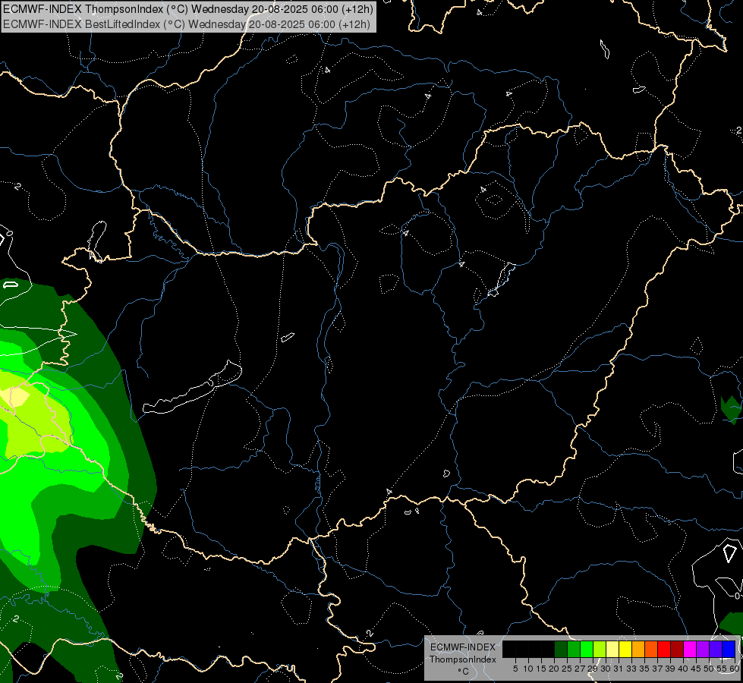Click the bright green 27-29 legend swatch

tap(587, 649)
